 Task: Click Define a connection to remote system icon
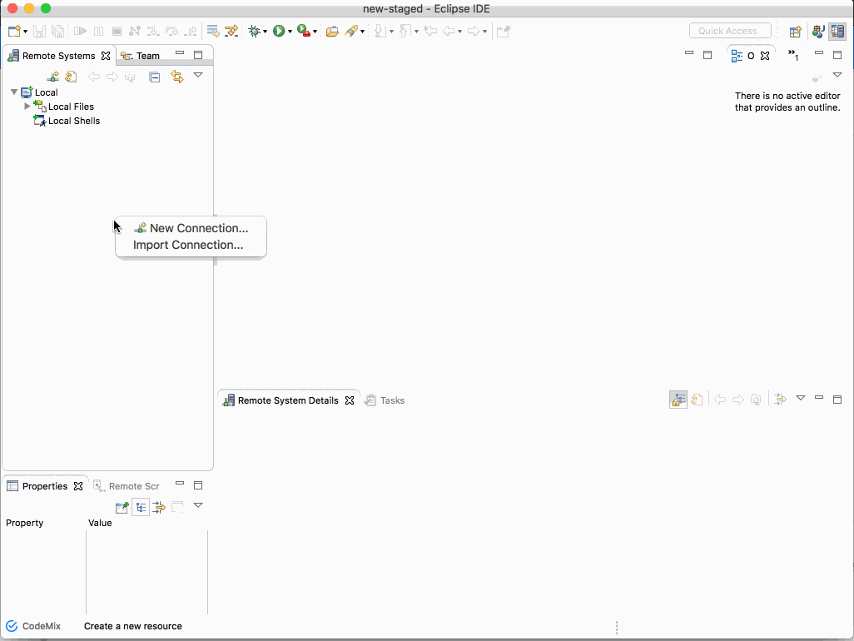[52, 77]
